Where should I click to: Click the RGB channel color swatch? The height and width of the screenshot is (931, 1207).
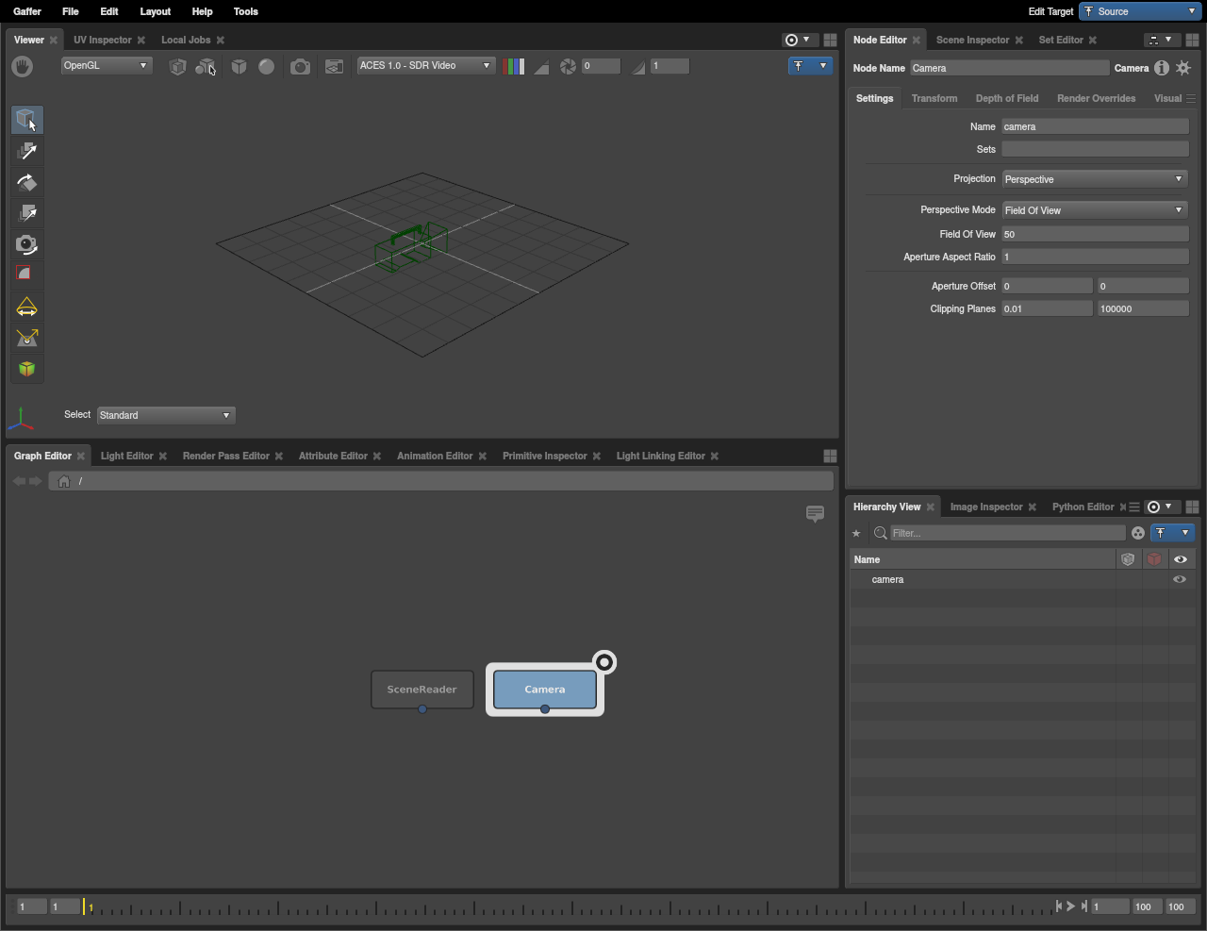[515, 66]
